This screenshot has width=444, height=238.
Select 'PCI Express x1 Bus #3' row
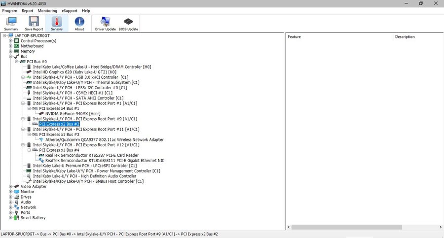59,135
